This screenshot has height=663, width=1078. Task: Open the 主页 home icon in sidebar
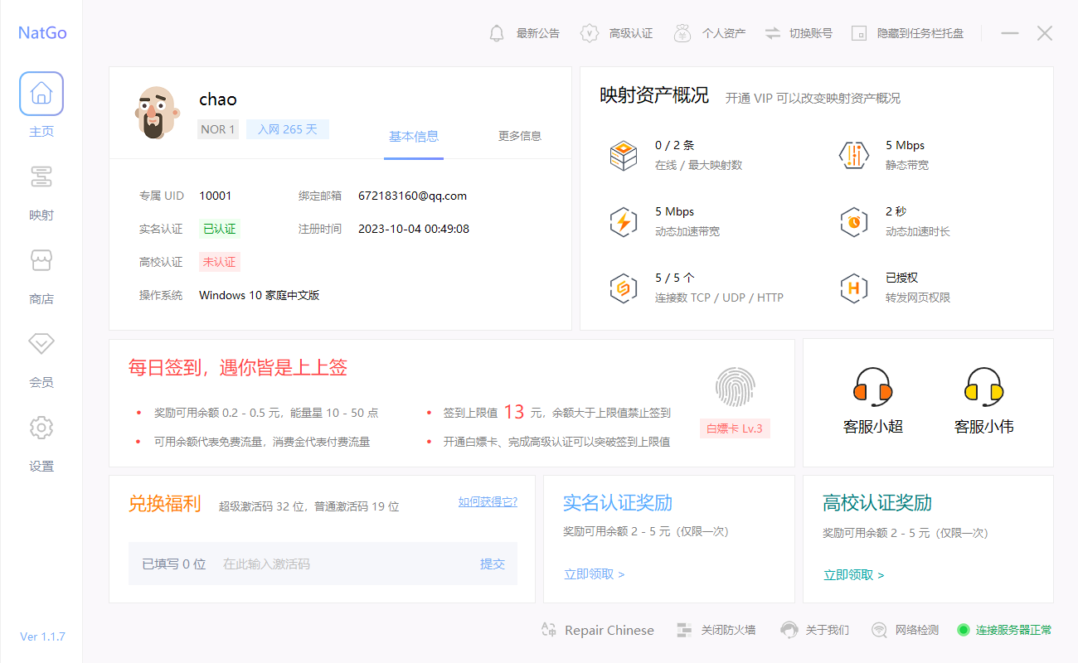pyautogui.click(x=41, y=94)
